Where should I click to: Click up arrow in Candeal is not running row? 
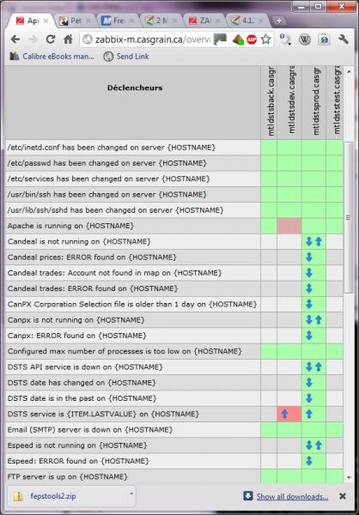coord(319,242)
